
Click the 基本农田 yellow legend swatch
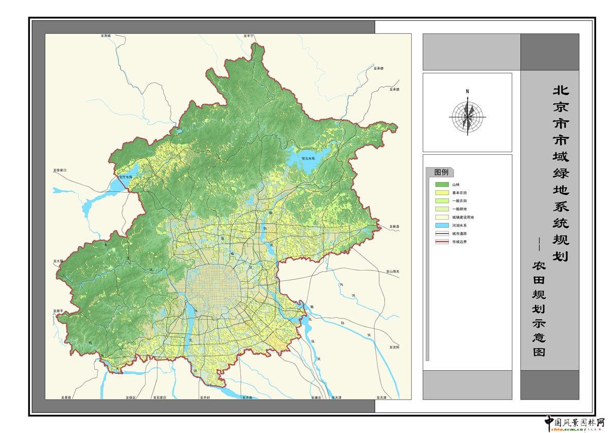pos(442,192)
